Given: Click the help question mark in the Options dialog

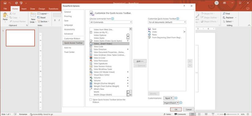Looking at the screenshot, I should coord(184,6).
